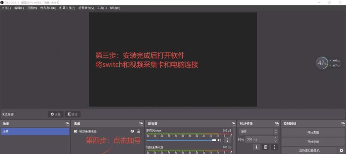Click the 未选择源 status text
The height and width of the screenshot is (154, 346).
pyautogui.click(x=8, y=114)
